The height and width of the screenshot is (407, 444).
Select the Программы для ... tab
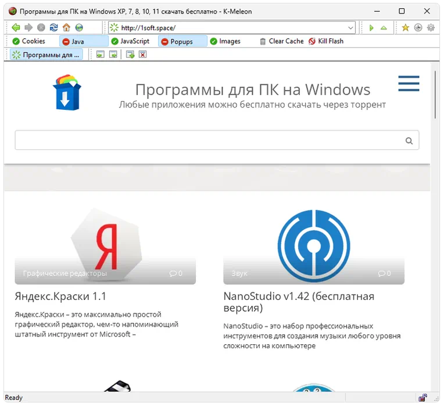click(46, 55)
